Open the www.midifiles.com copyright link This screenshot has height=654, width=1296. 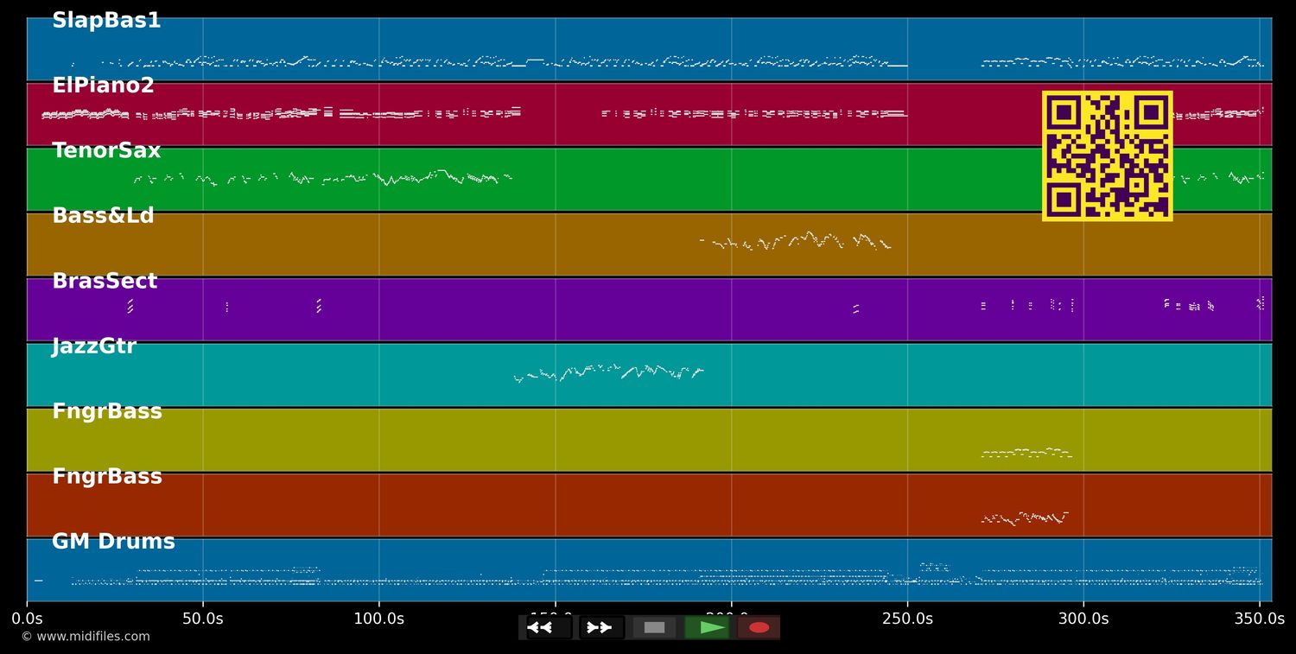tap(86, 637)
